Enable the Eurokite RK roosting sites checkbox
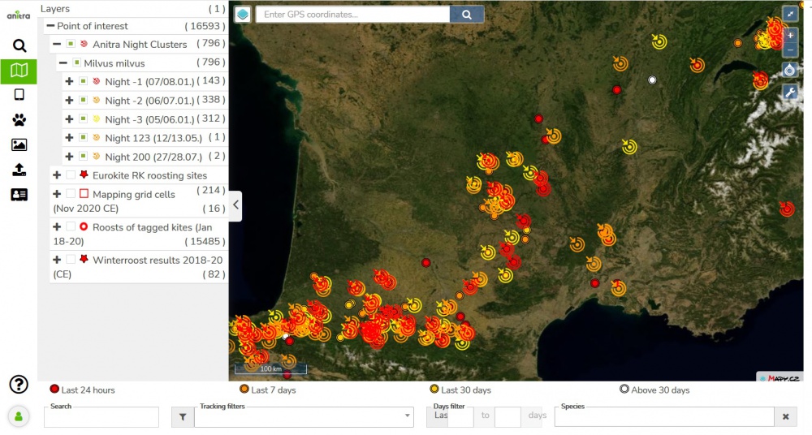The width and height of the screenshot is (812, 435). click(x=71, y=175)
